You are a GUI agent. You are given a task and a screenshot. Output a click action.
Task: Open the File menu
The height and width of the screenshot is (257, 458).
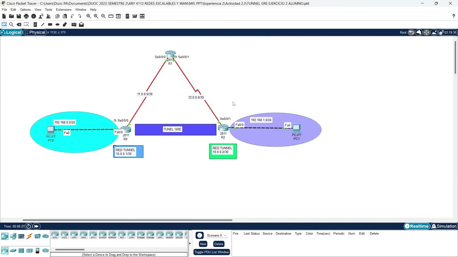pyautogui.click(x=4, y=10)
